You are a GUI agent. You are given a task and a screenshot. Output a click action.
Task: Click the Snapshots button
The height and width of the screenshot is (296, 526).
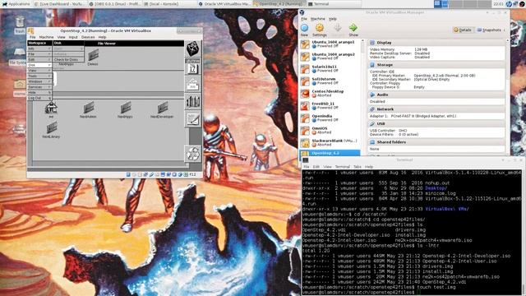489,30
